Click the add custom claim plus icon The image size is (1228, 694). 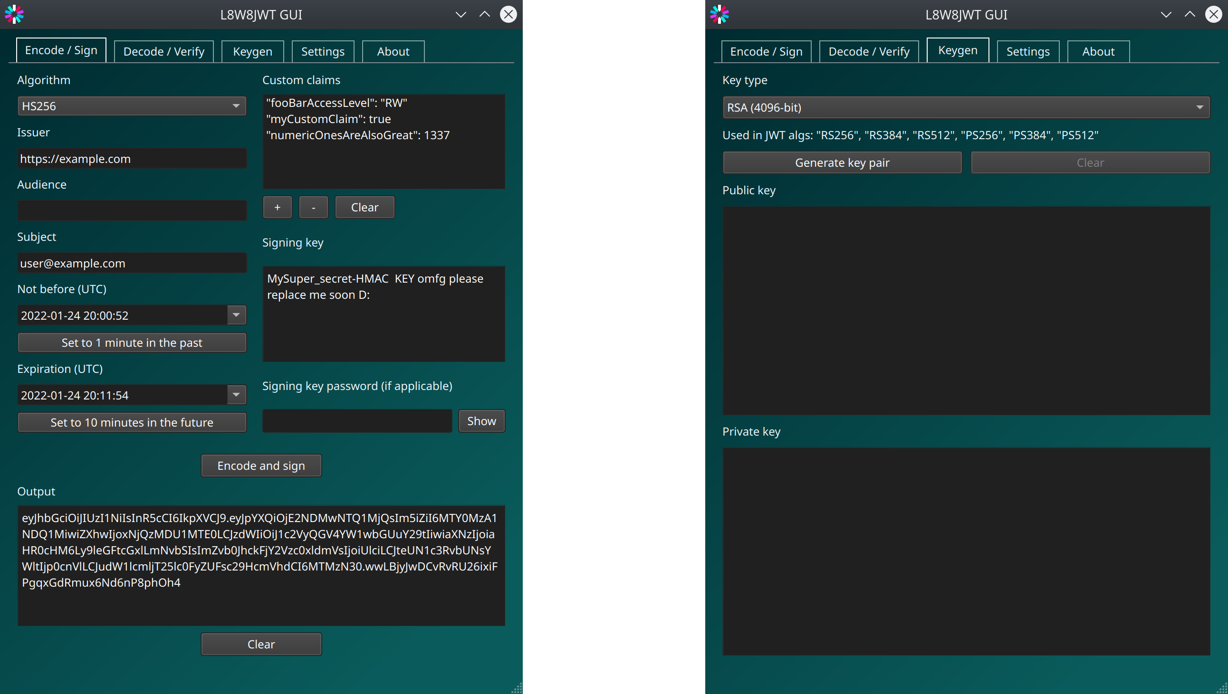(x=277, y=207)
